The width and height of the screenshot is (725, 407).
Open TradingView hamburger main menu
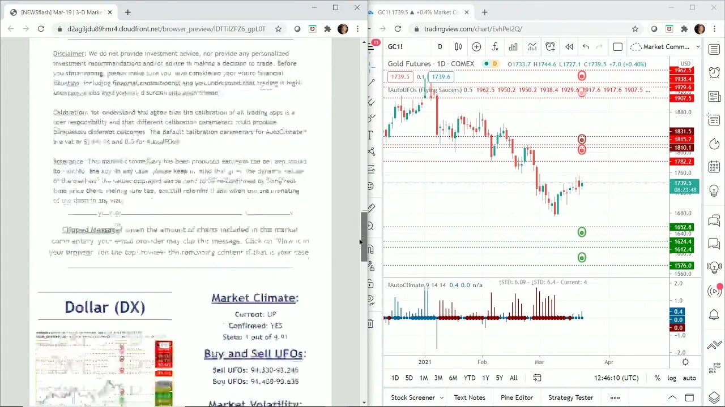pos(371,47)
